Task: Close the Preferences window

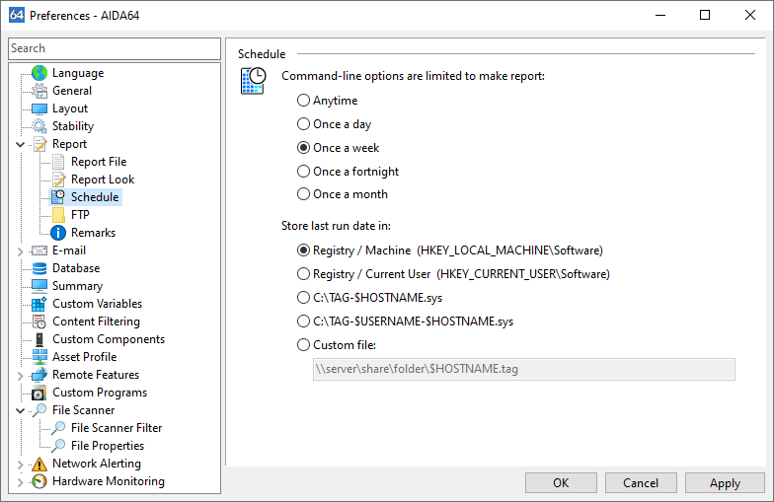Action: tap(750, 16)
